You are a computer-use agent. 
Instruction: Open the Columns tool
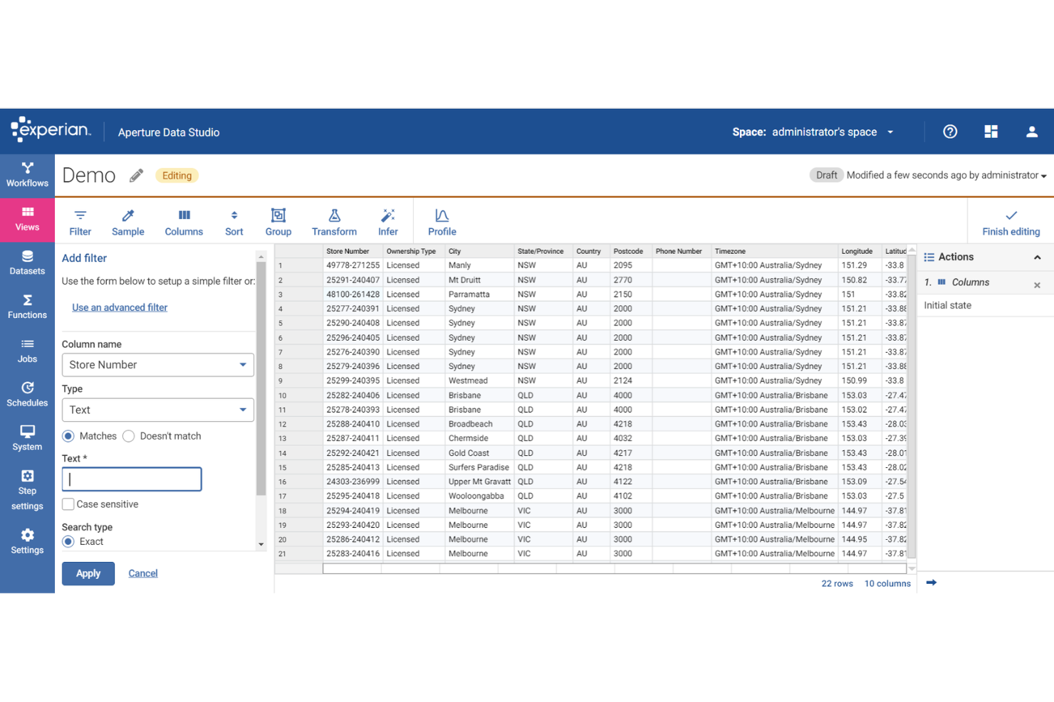[184, 221]
